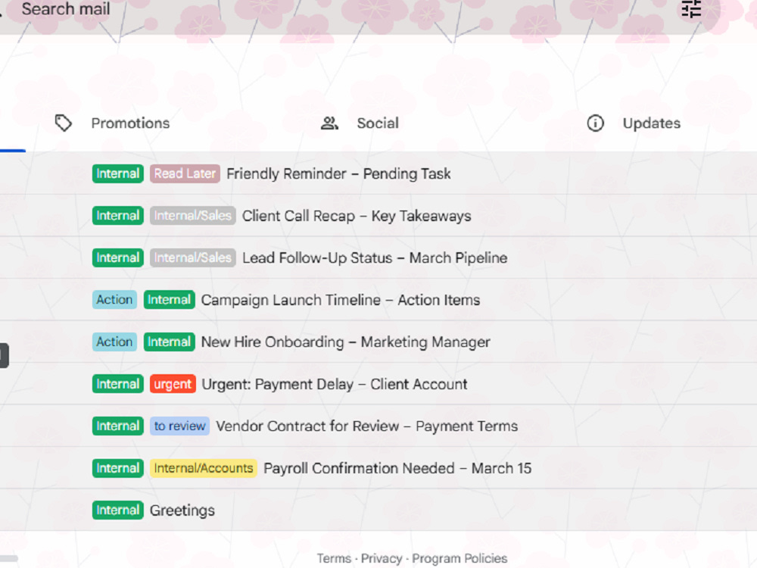Select the Updates info icon
Image resolution: width=757 pixels, height=568 pixels.
coord(595,123)
